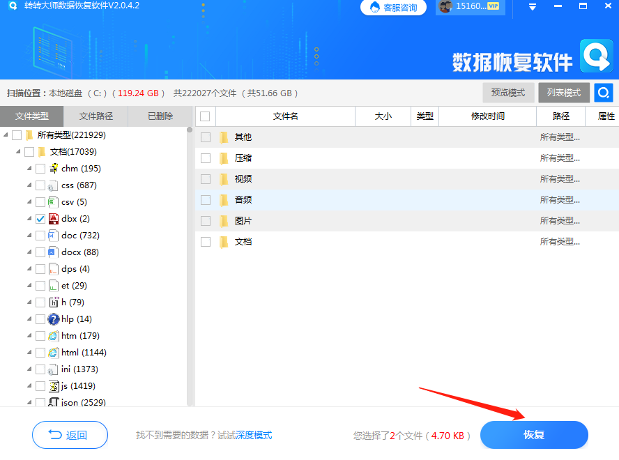Uncheck the dbx checkbox
Viewport: 619px width, 460px height.
(x=40, y=218)
